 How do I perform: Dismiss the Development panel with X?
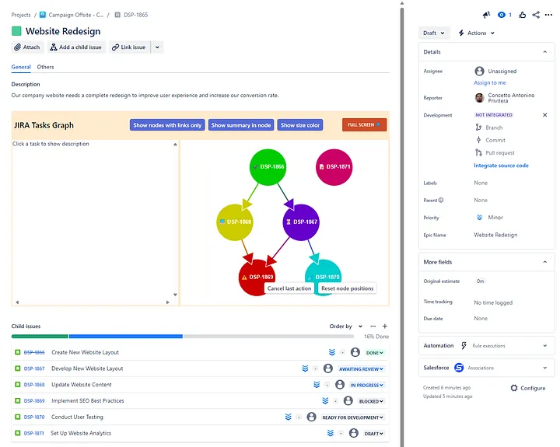pos(544,115)
